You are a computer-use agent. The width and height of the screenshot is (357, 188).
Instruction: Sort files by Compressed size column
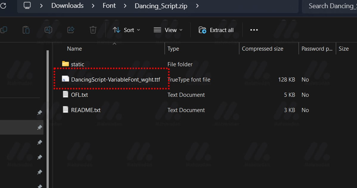point(262,49)
